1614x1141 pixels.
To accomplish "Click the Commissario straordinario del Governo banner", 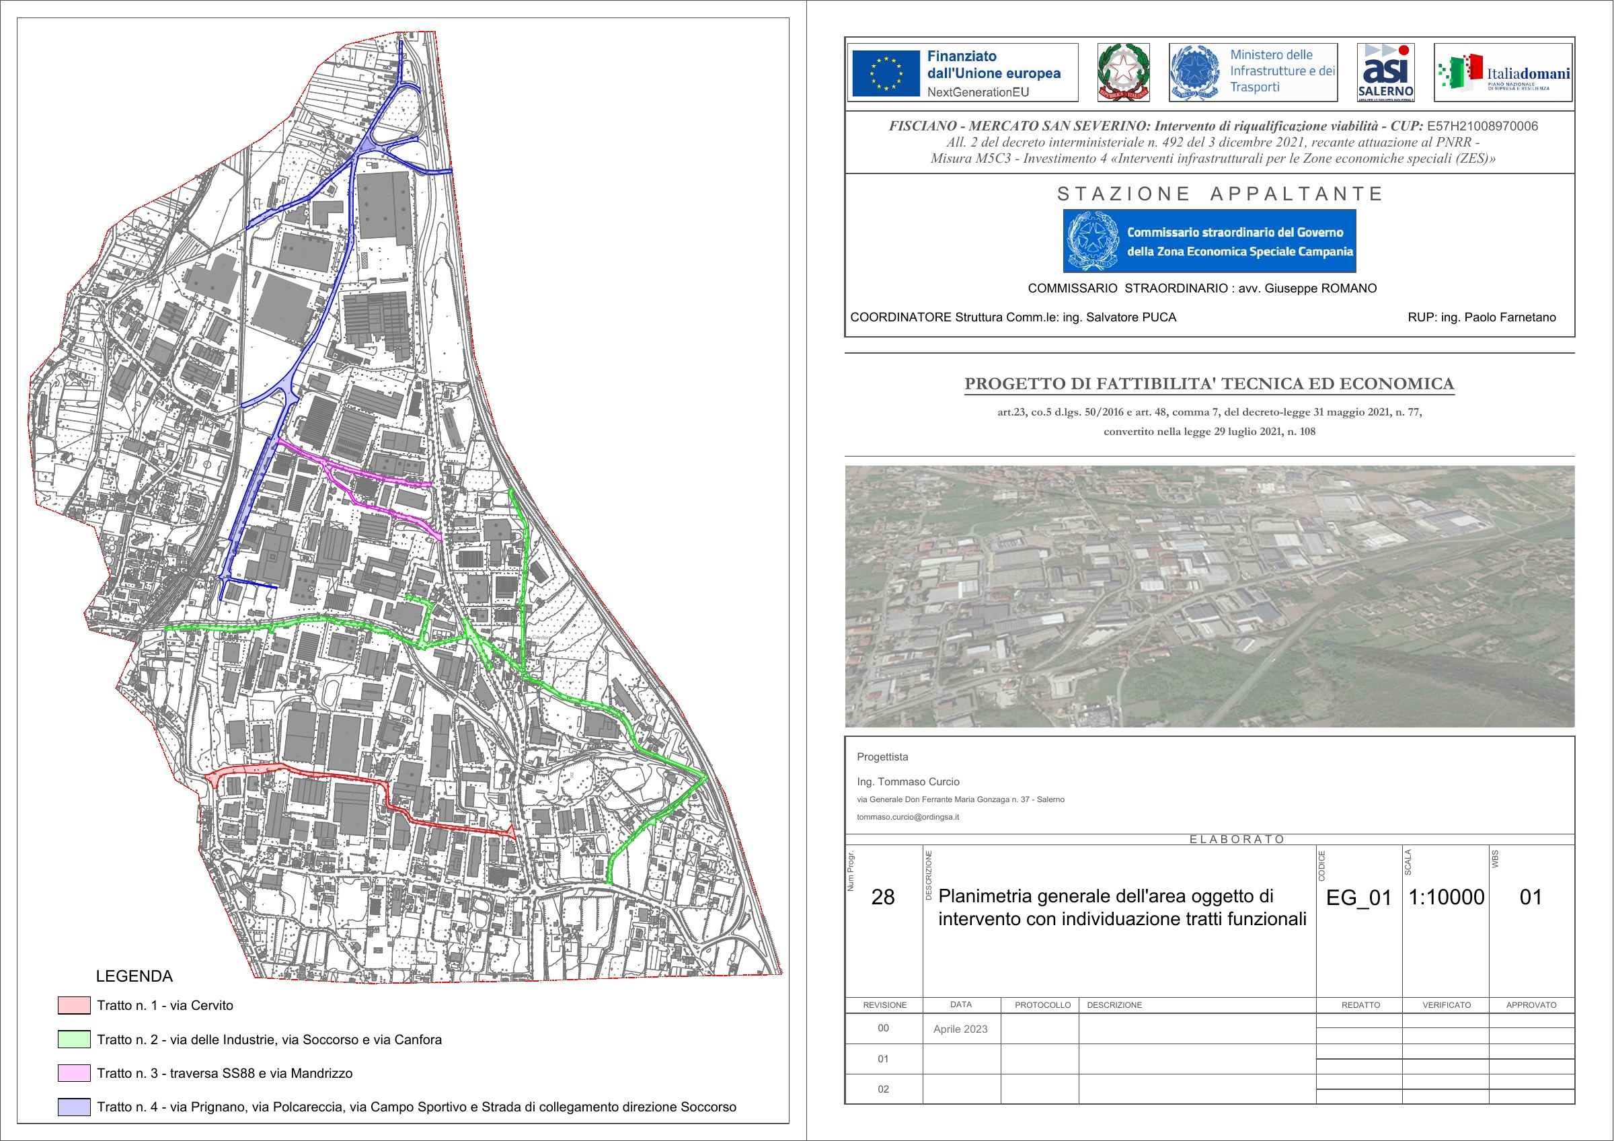I will (x=1209, y=241).
